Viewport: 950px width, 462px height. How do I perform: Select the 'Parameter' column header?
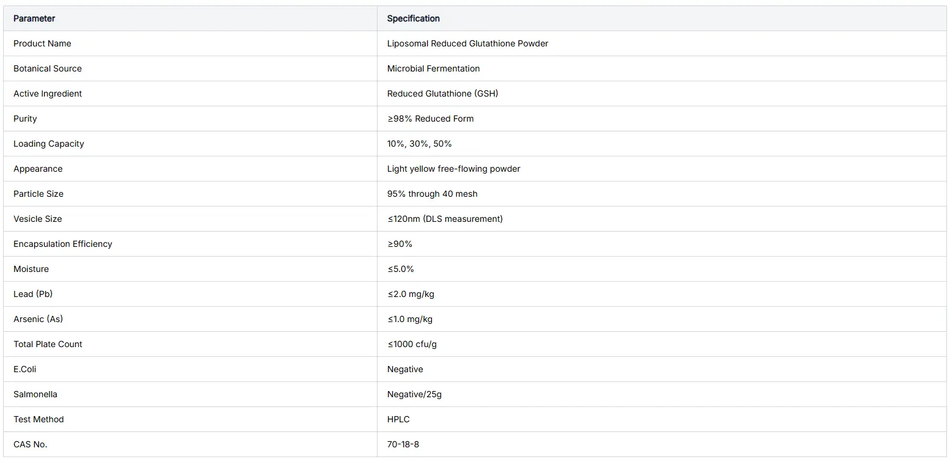pyautogui.click(x=191, y=18)
